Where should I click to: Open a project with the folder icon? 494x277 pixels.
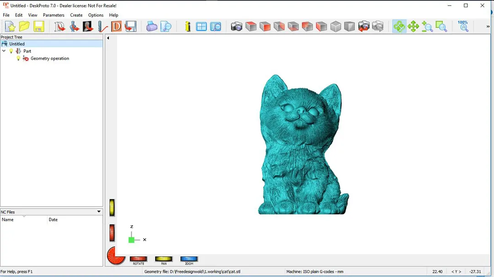(x=24, y=26)
